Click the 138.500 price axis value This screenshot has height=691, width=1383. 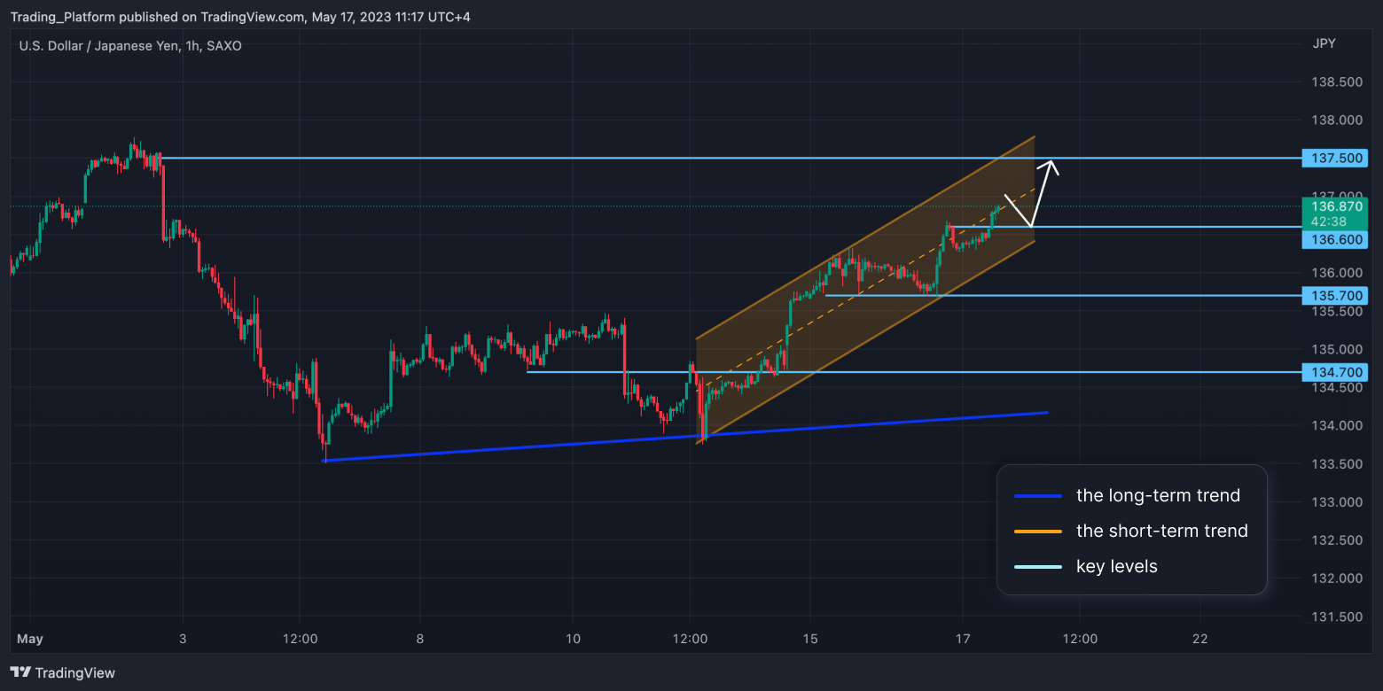[x=1336, y=82]
